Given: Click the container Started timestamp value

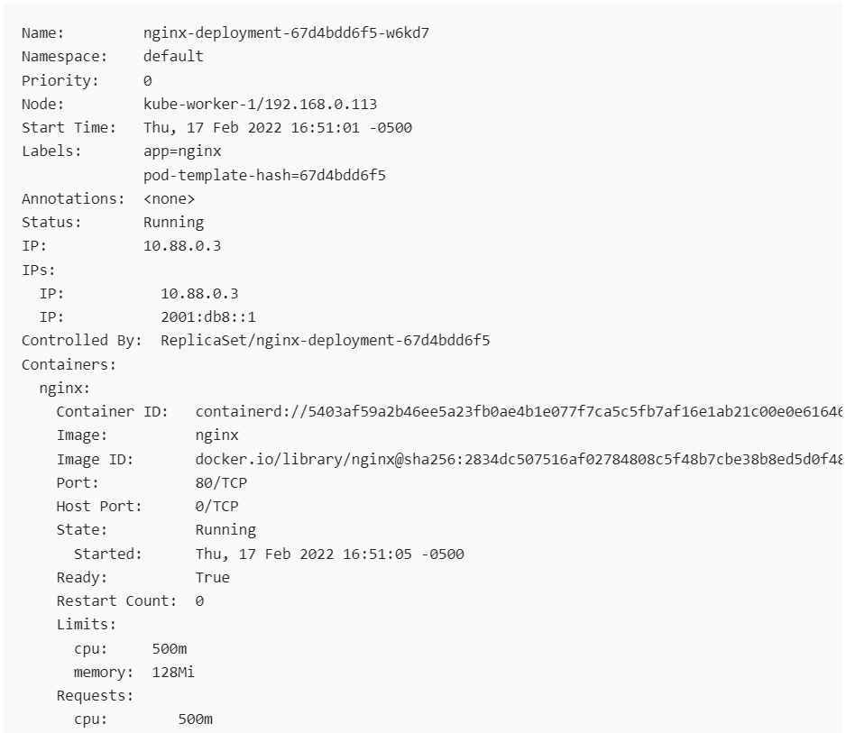Looking at the screenshot, I should click(x=329, y=554).
